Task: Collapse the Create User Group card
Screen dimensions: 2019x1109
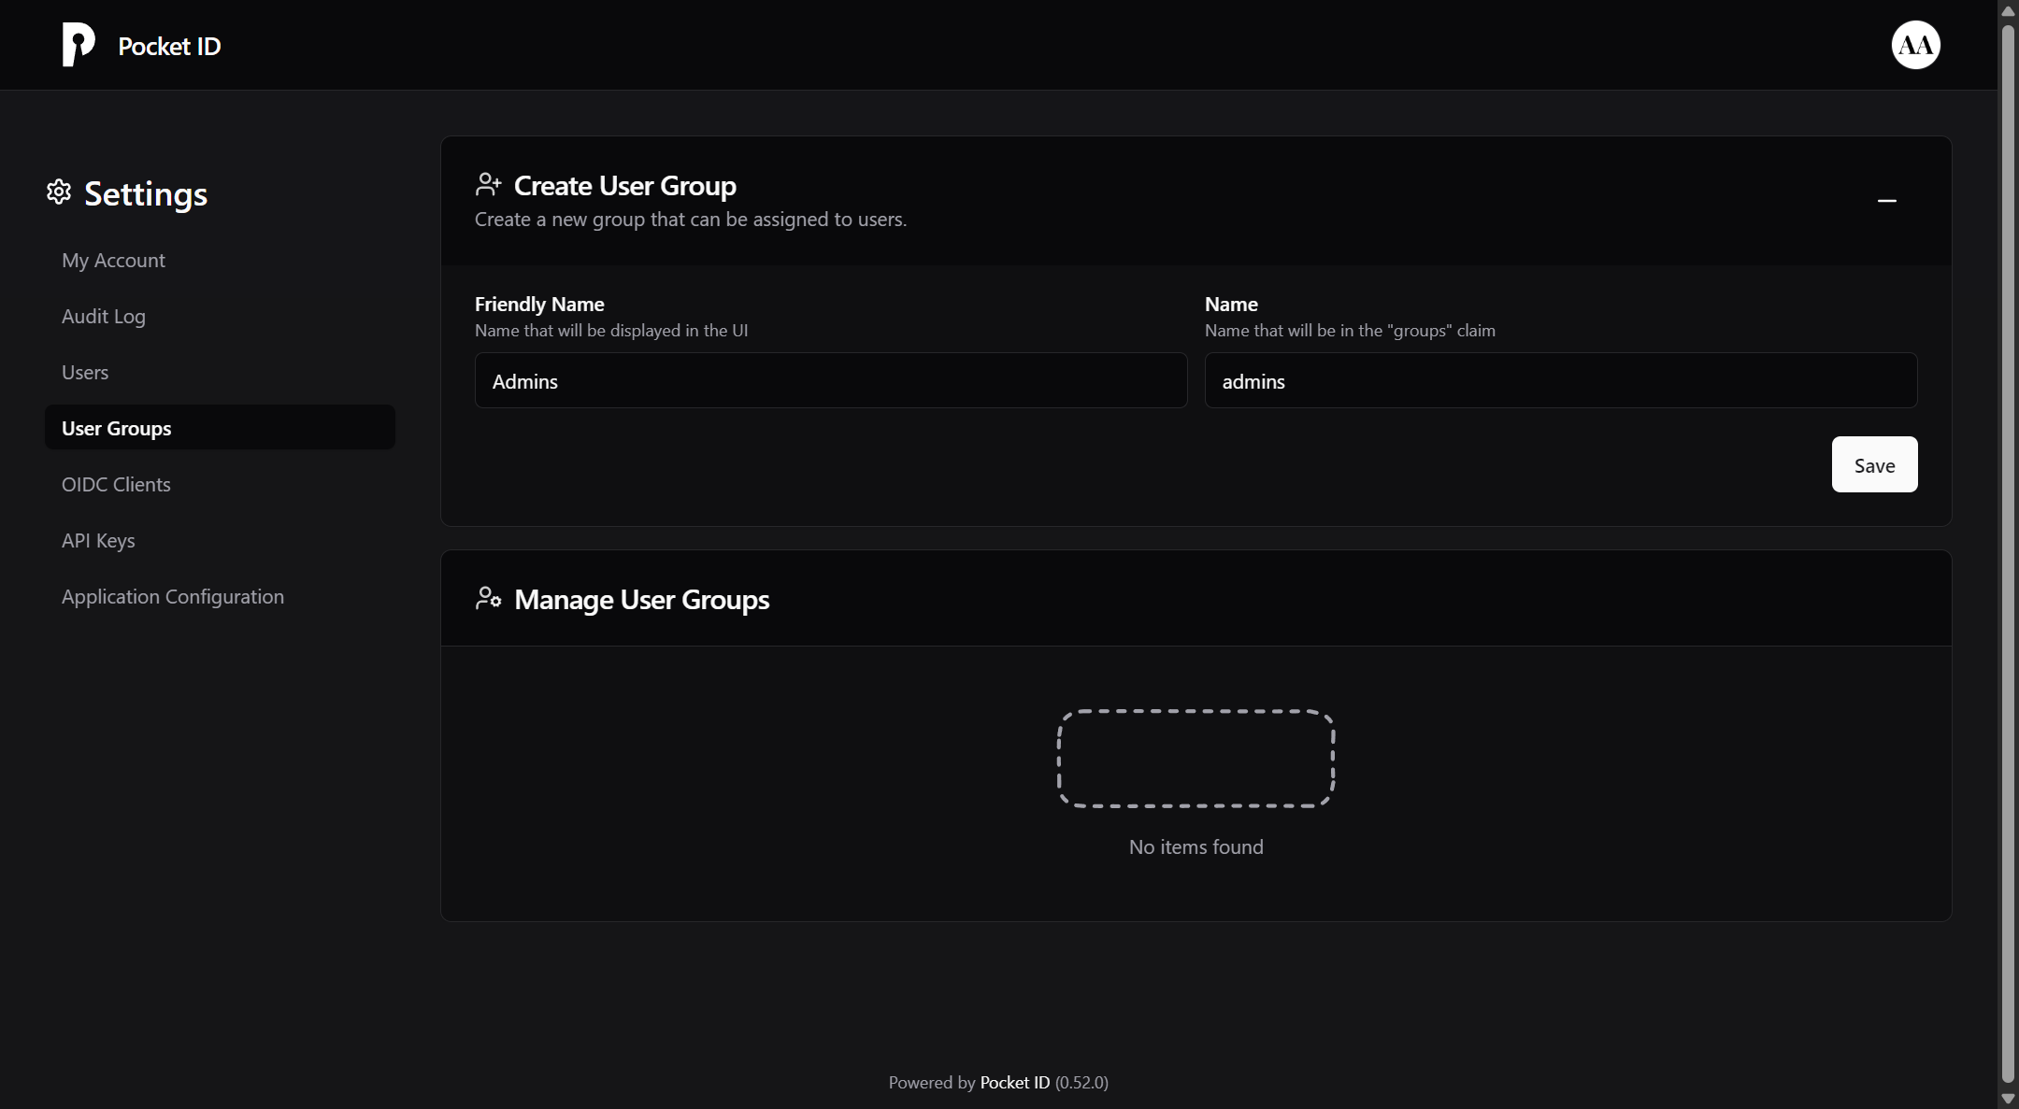Action: click(x=1887, y=201)
